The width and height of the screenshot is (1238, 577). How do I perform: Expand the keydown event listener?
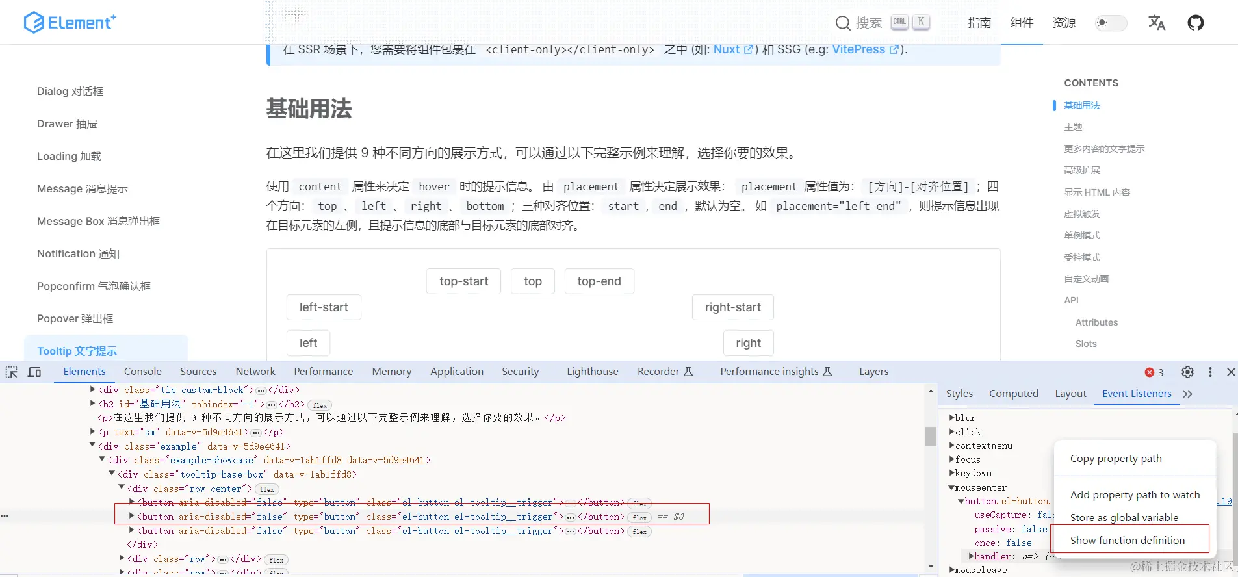click(952, 473)
